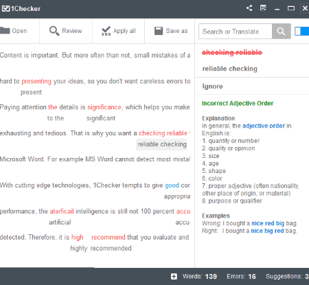Click the Apply all toolbar label
Screen dimensions: 309x285
click(124, 31)
